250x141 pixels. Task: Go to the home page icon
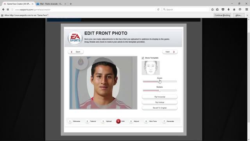coord(234,9)
